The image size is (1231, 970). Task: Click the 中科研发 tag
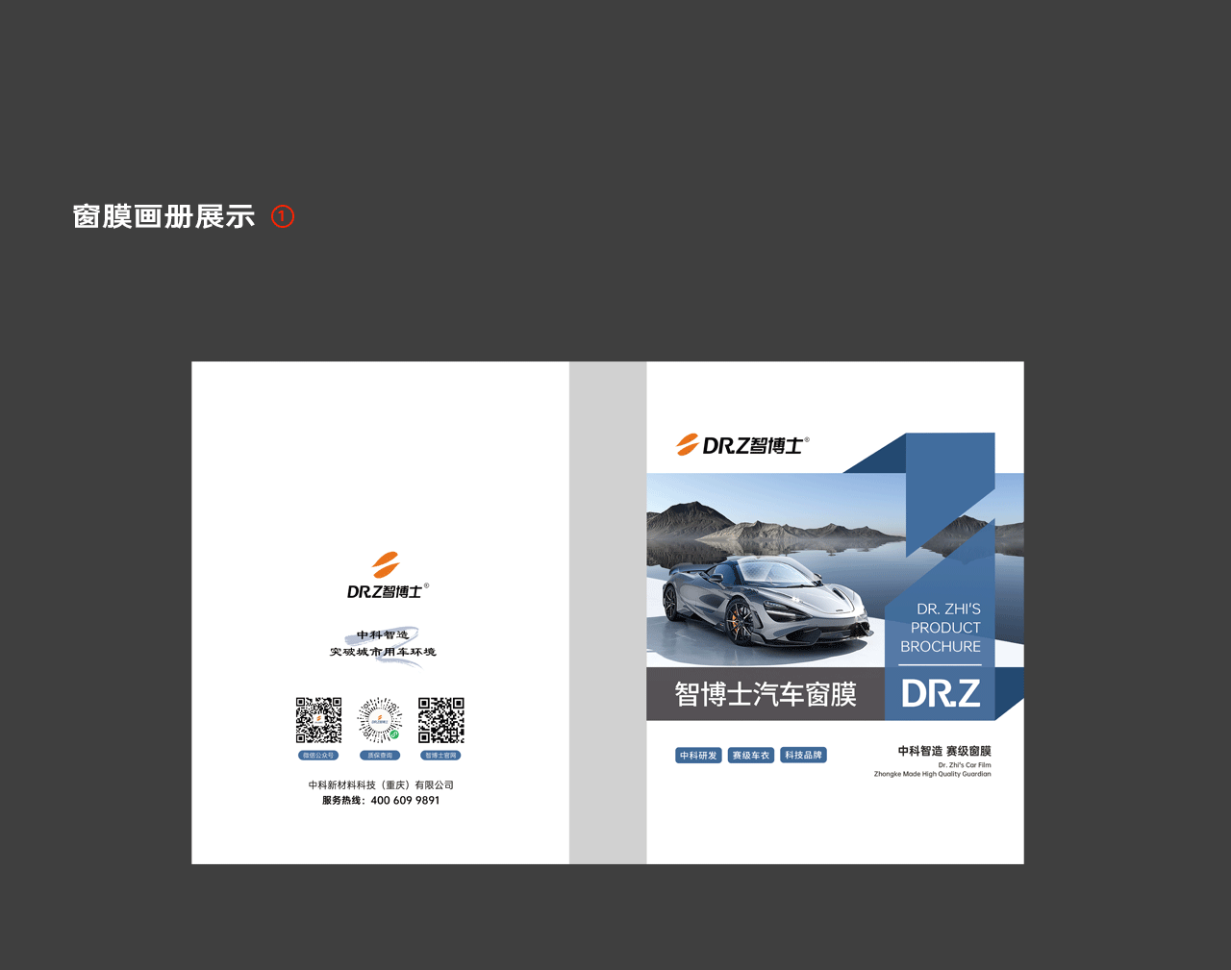click(698, 756)
